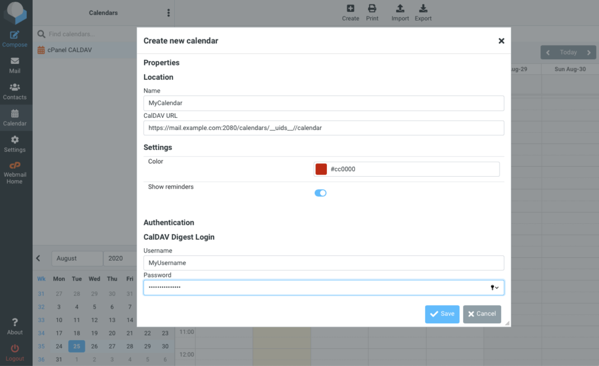Open Settings gear in sidebar

(x=15, y=140)
